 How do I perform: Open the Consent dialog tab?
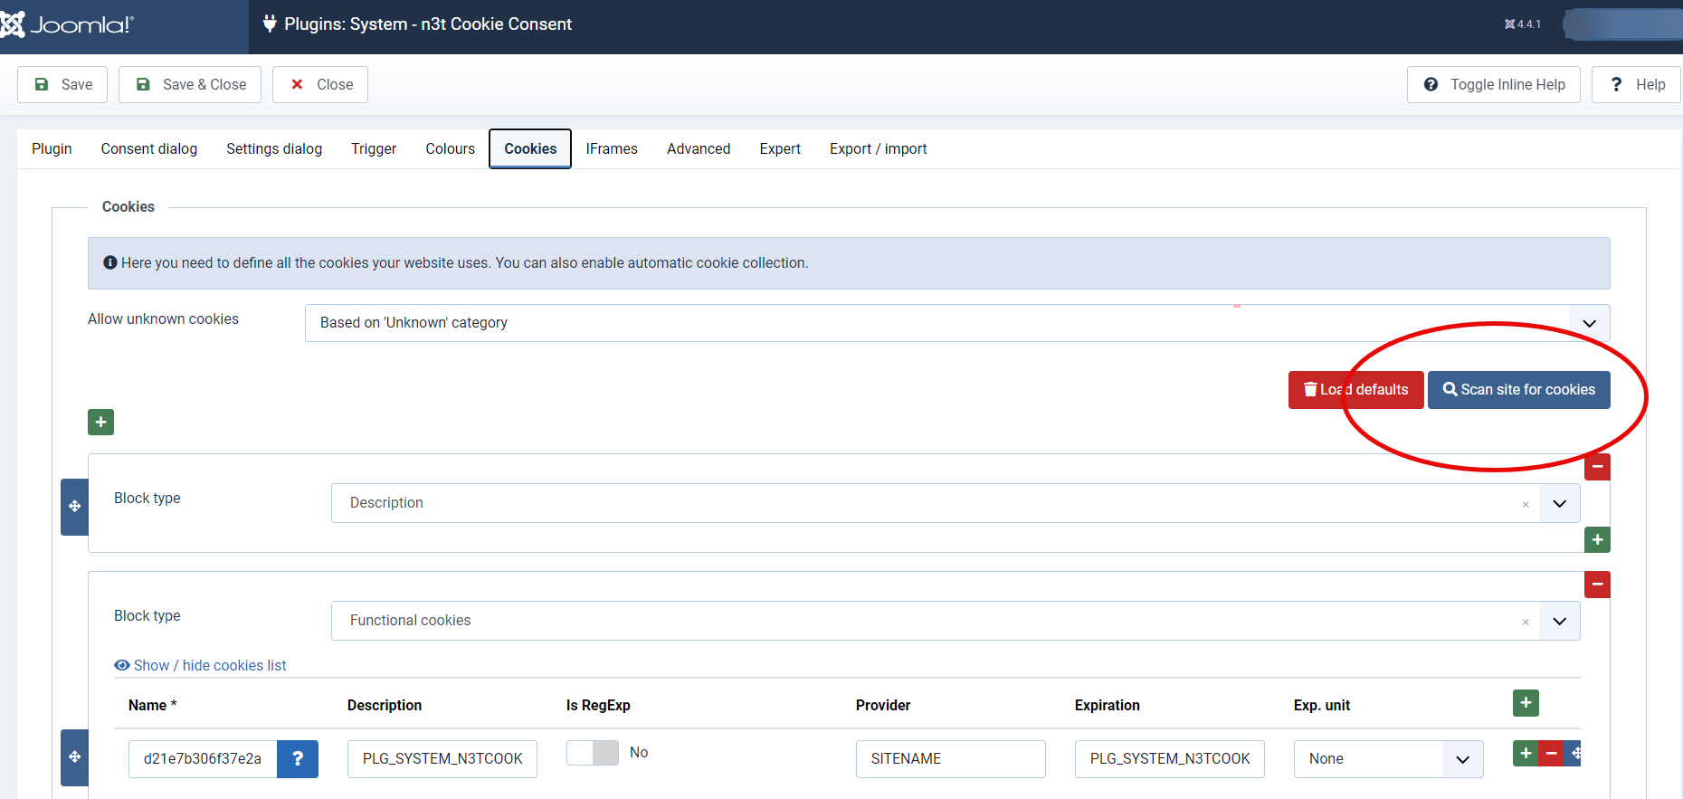(x=149, y=148)
